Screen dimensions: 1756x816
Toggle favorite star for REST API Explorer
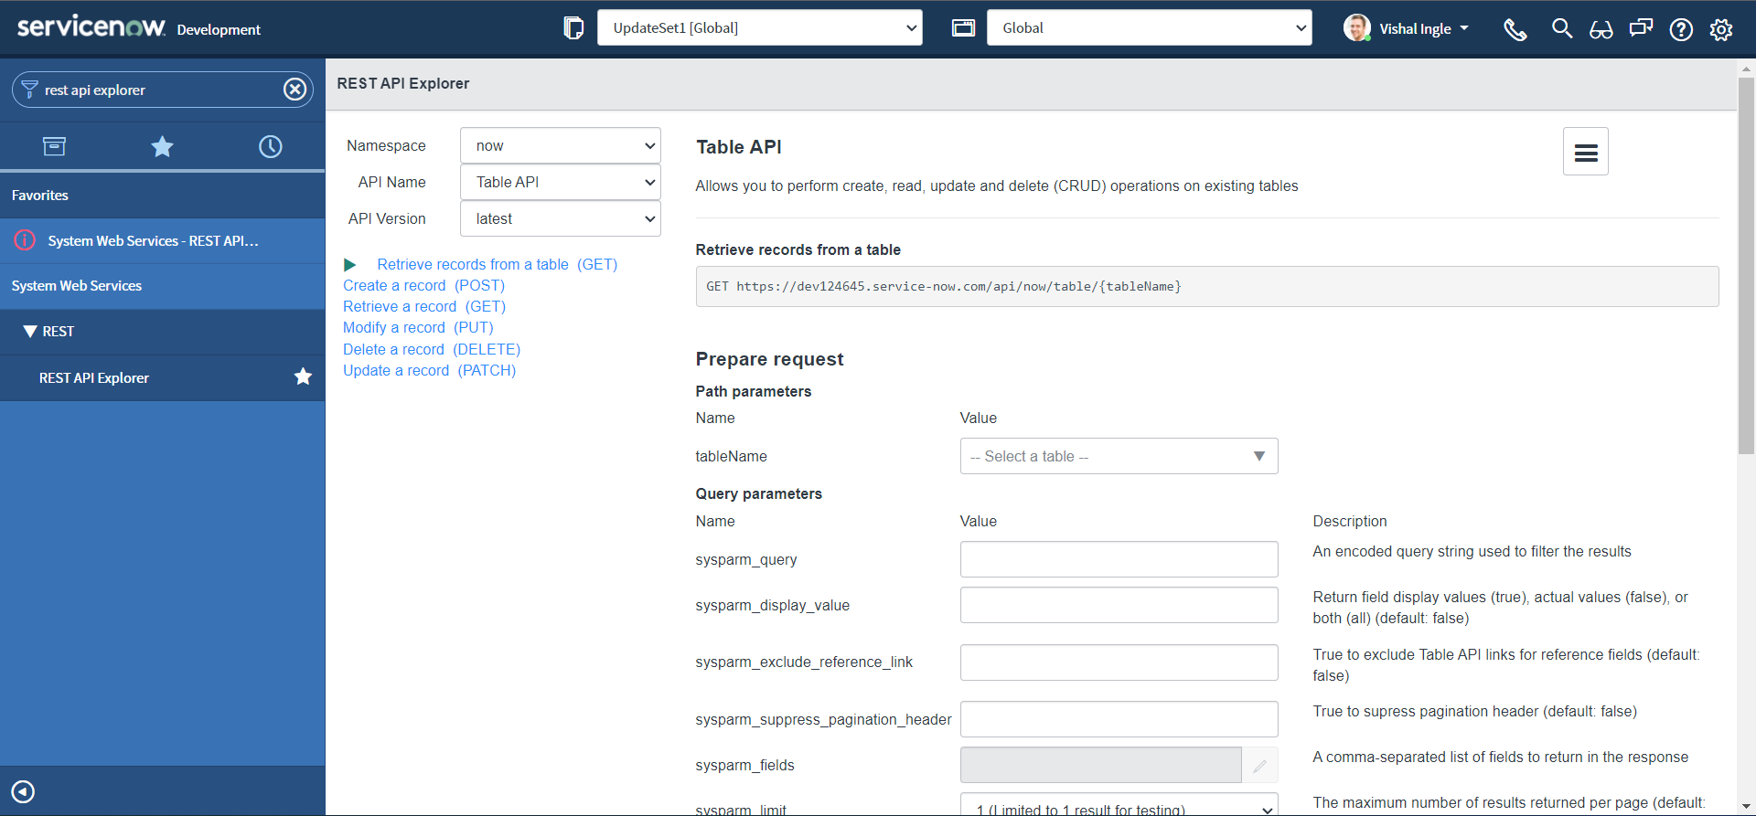coord(303,376)
